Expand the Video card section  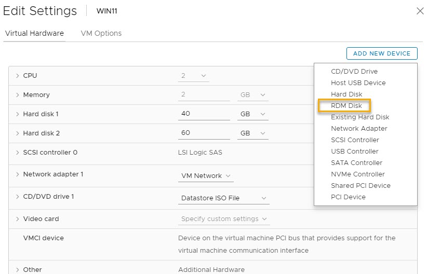coord(18,219)
